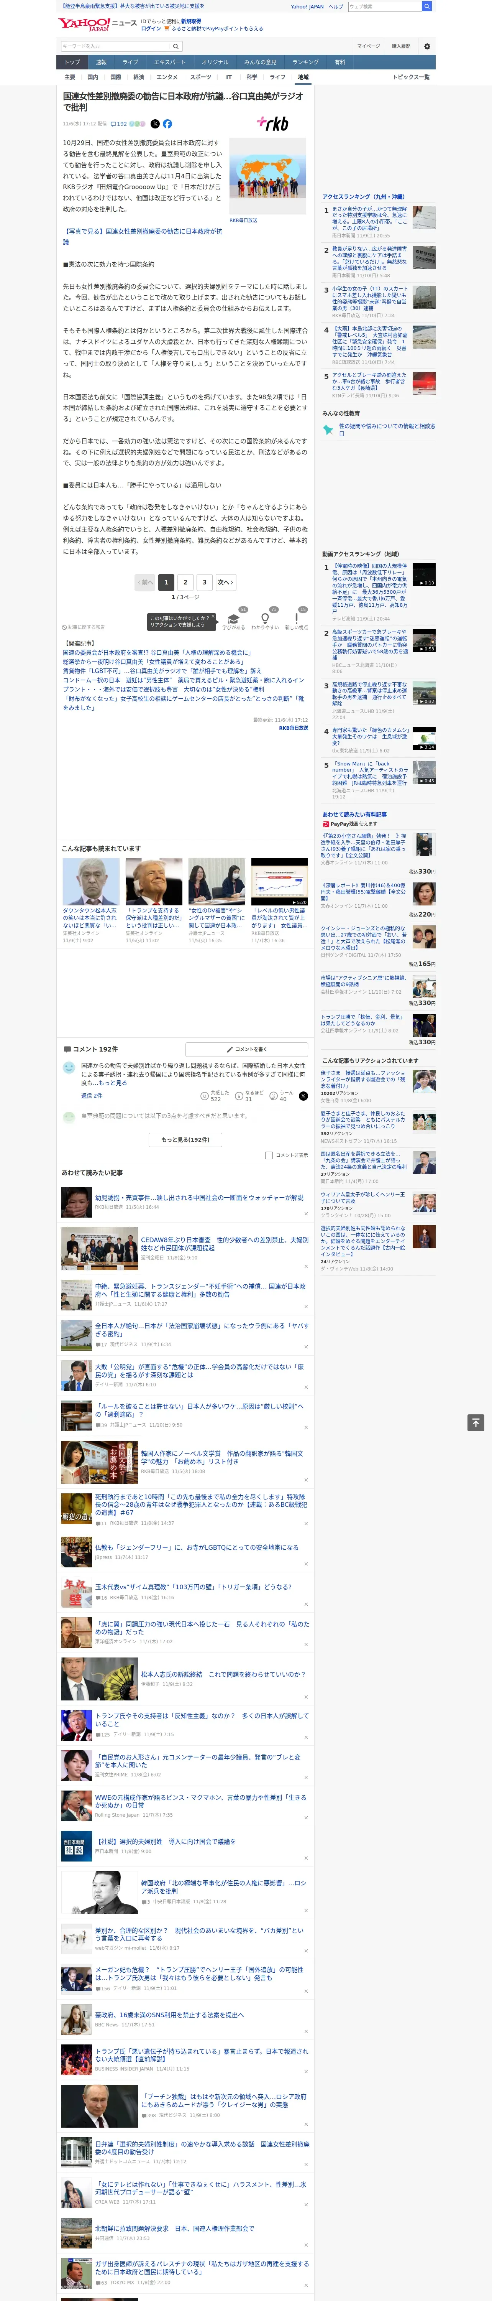Screen dimensions: 492x2301
Task: Click the keyword search input field
Action: 115,46
